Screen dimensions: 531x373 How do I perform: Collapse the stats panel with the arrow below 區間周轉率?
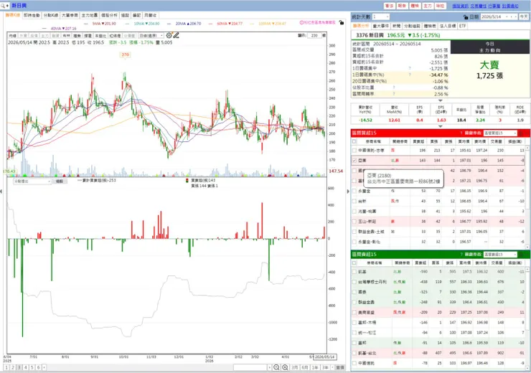pyautogui.click(x=441, y=100)
